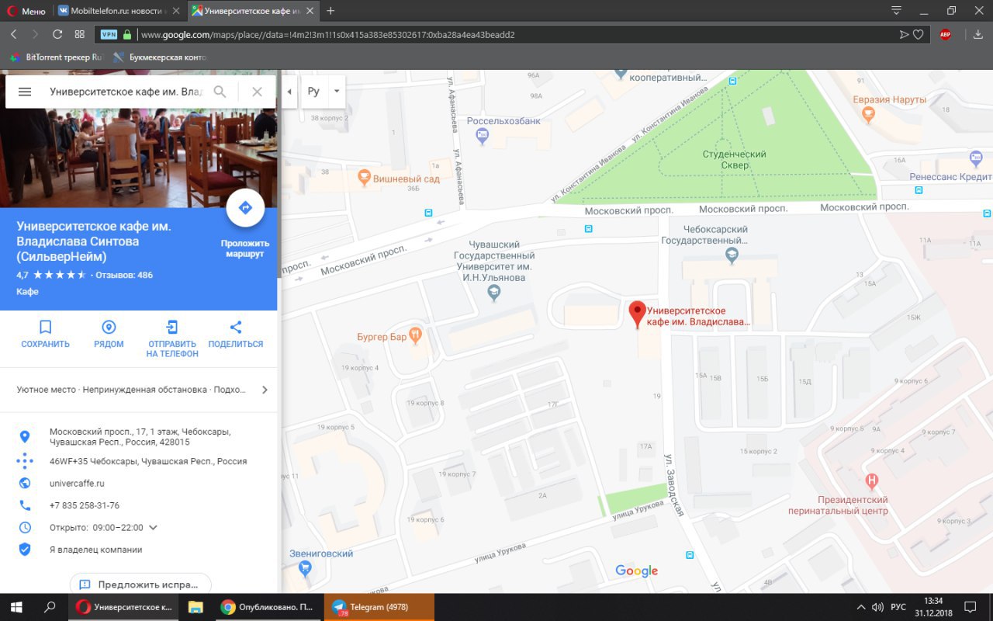Collapse the side panel arrow
This screenshot has height=621, width=993.
click(289, 92)
